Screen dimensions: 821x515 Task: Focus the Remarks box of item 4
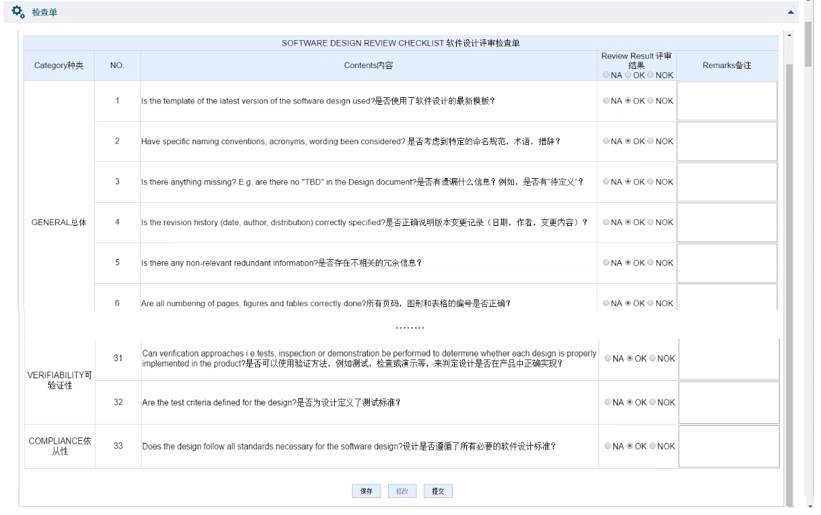point(727,222)
